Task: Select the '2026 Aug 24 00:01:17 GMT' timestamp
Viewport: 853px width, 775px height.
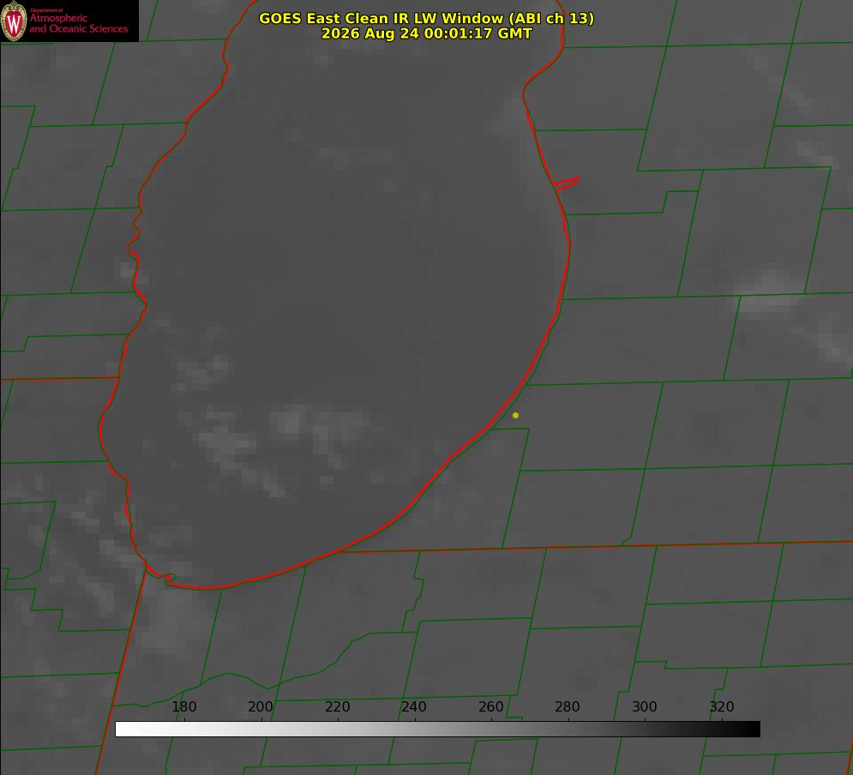Action: point(427,33)
